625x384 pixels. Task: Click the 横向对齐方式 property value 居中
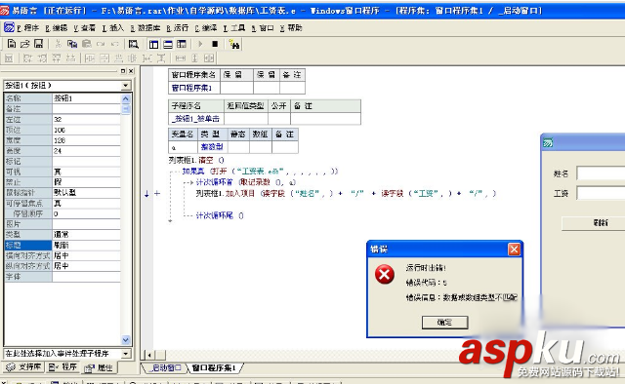(x=86, y=255)
